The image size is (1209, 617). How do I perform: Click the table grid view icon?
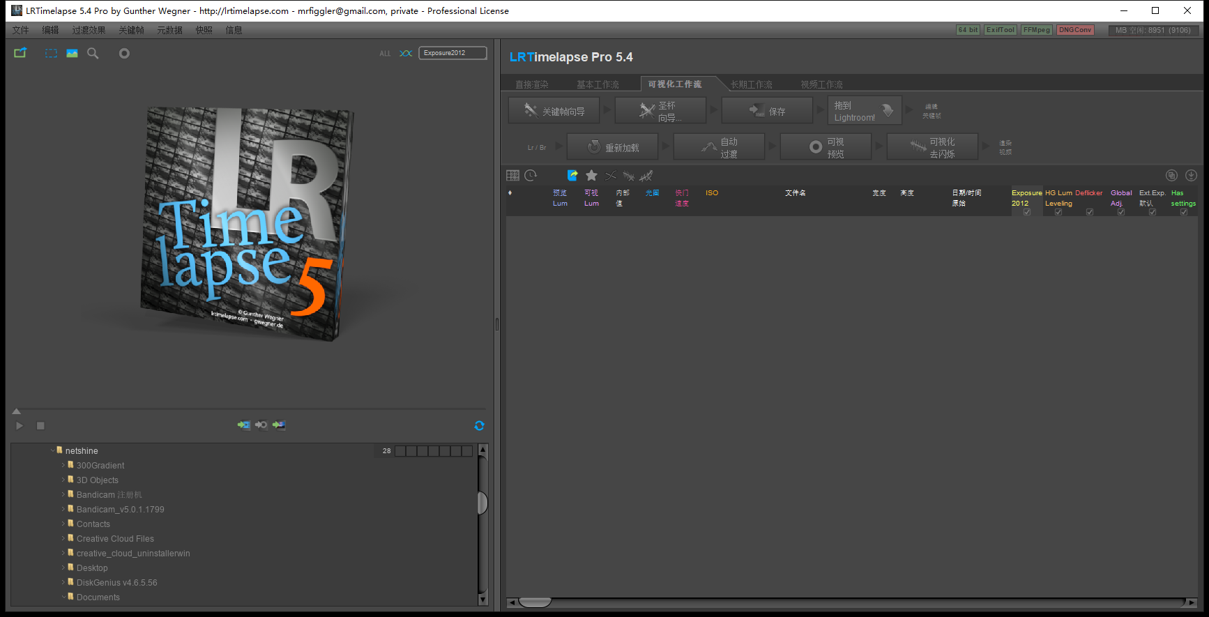513,176
